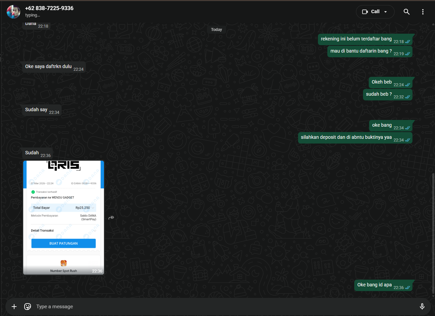This screenshot has height=316, width=435.
Task: Click read ticks on "Oke bang id apa"
Action: 407,288
